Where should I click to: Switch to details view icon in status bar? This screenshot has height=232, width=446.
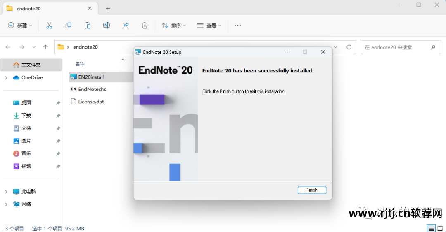pyautogui.click(x=432, y=228)
